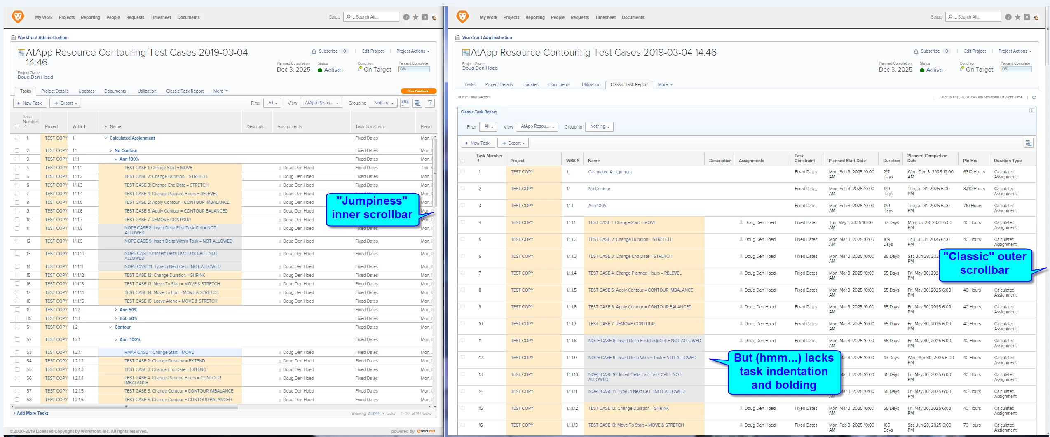
Task: Collapse the Classic Task Report panel with the double-arrow icon
Action: (x=1031, y=111)
